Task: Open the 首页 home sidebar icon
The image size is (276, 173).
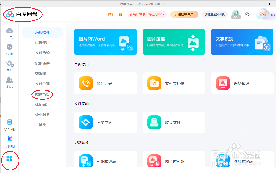Action: tap(10, 30)
